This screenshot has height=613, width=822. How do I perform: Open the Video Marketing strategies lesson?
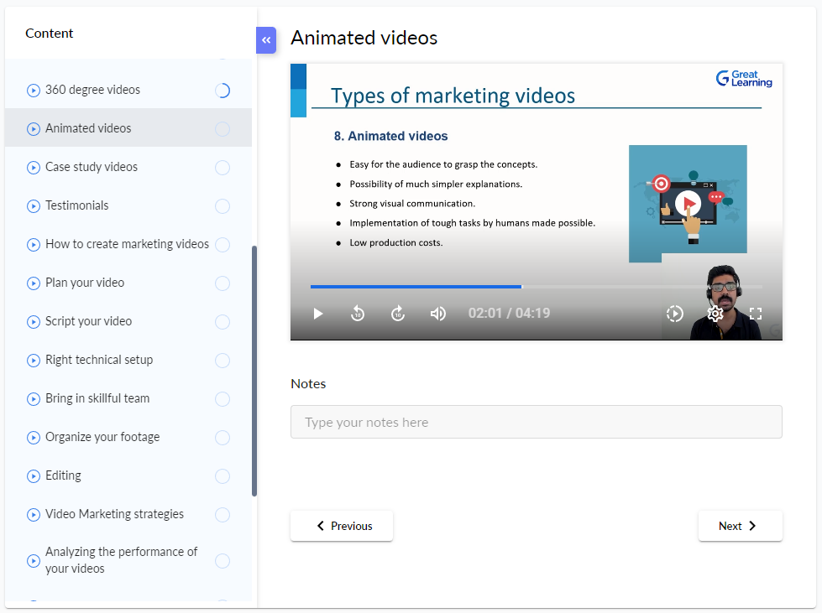[x=128, y=515]
